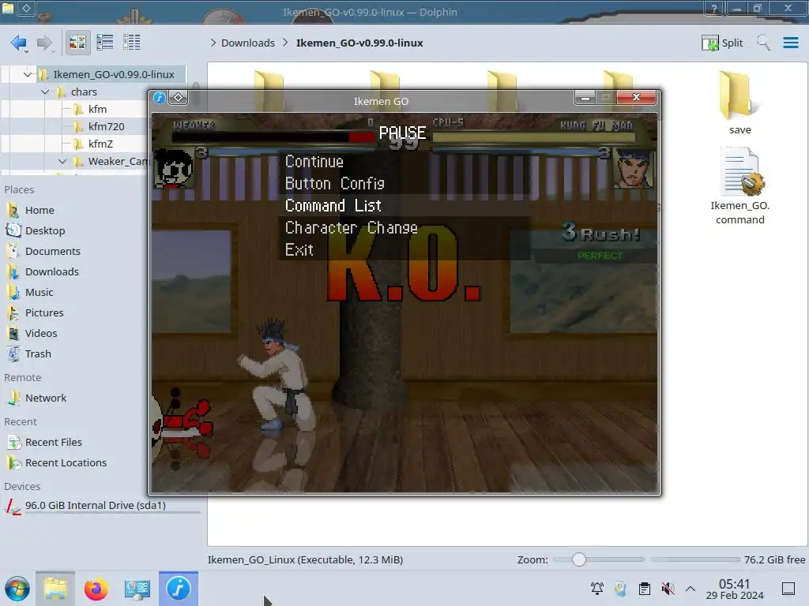Open notifications bell in tray
The height and width of the screenshot is (606, 809).
[597, 589]
